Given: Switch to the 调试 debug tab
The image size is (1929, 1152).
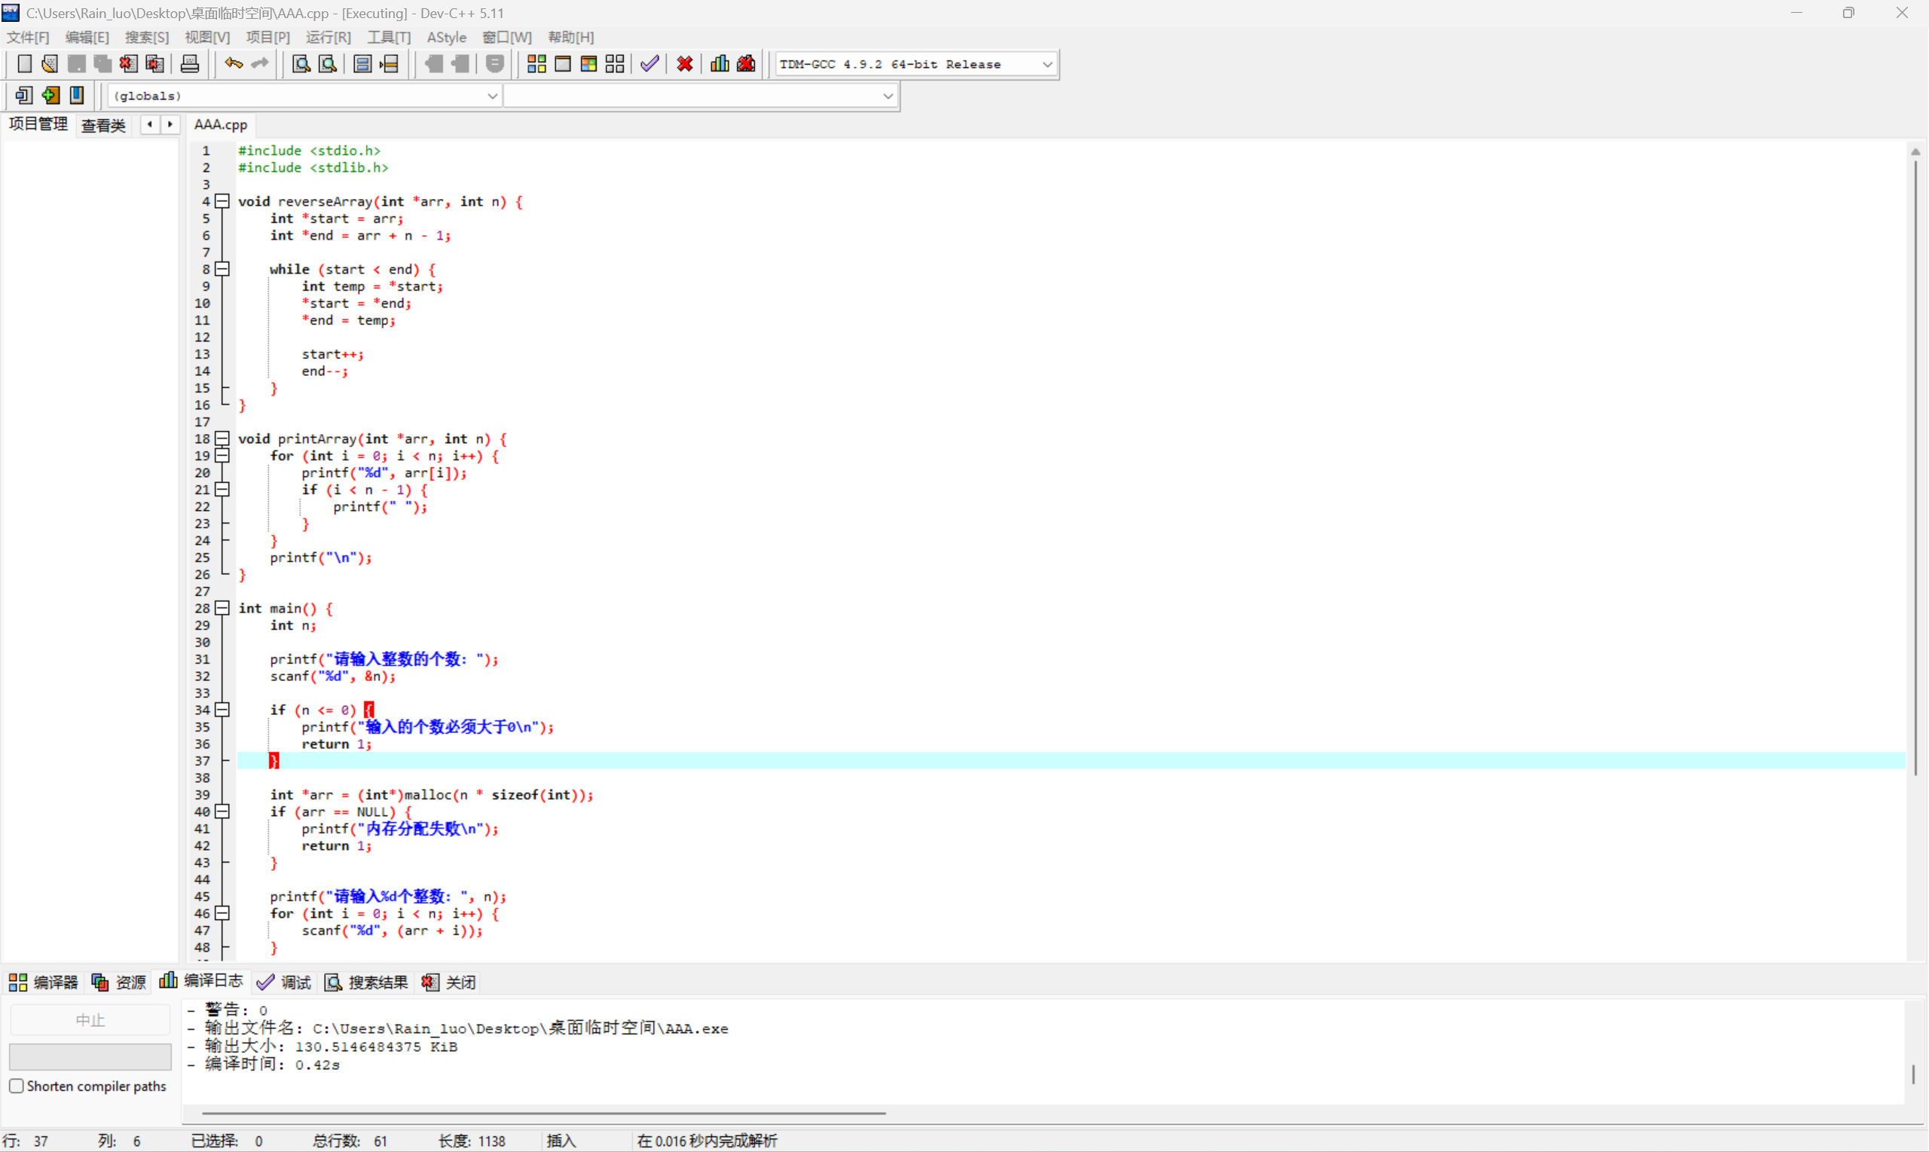Looking at the screenshot, I should [x=285, y=982].
